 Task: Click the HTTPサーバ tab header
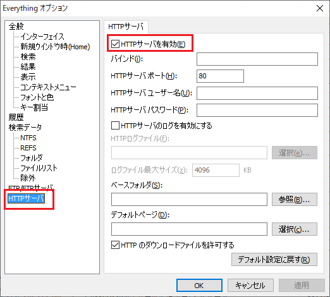tap(126, 27)
